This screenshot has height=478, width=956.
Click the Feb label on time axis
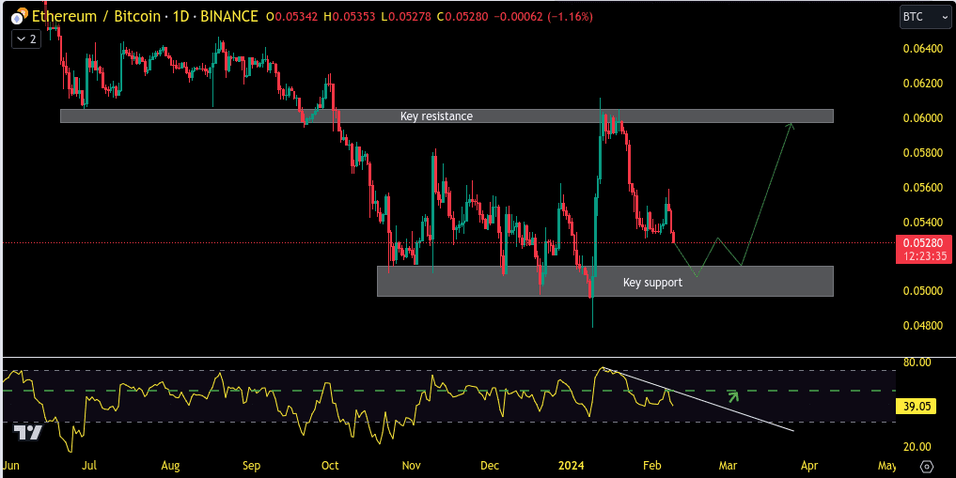[x=651, y=466]
